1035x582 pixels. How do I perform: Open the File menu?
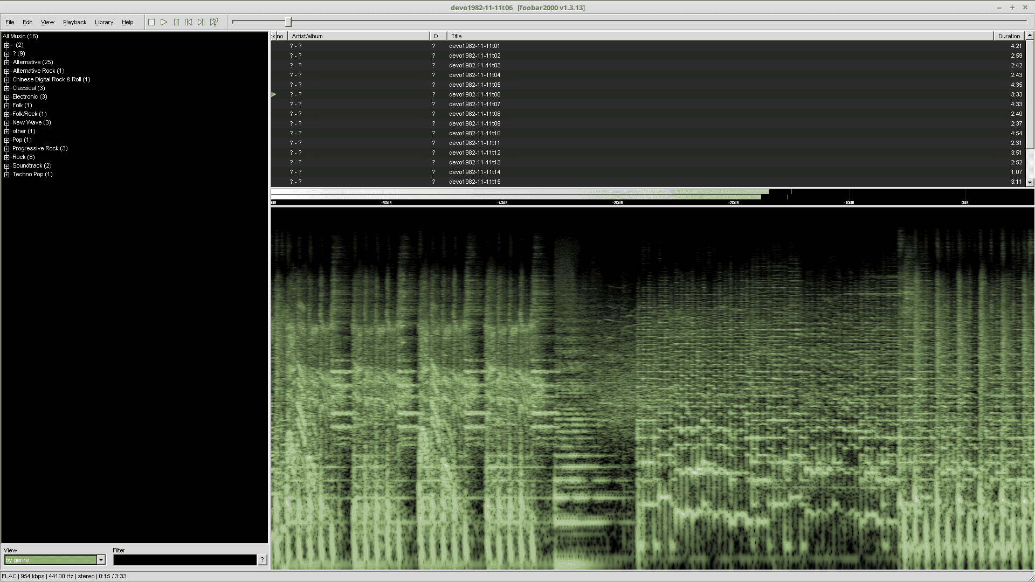coord(10,22)
